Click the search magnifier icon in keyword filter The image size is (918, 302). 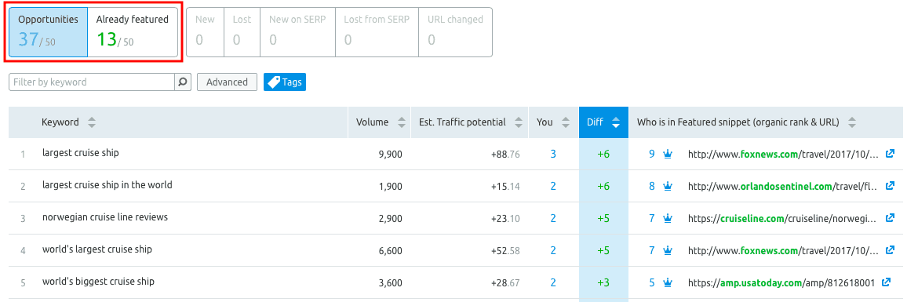point(183,82)
